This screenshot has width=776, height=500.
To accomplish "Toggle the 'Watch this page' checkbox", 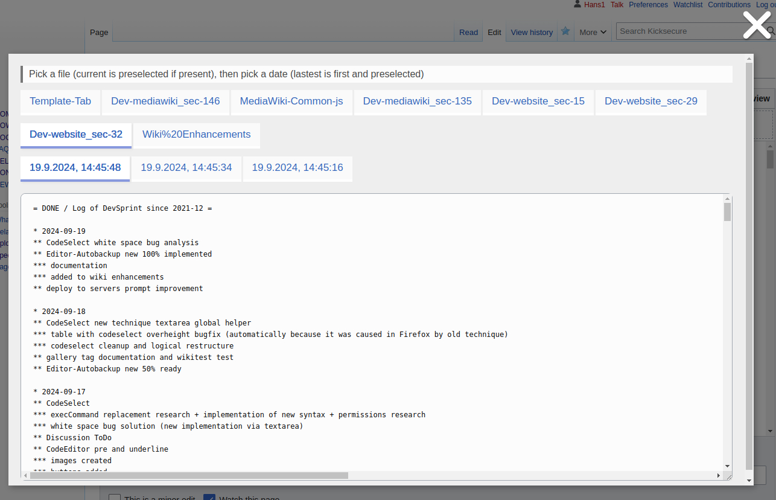I will pyautogui.click(x=209, y=498).
